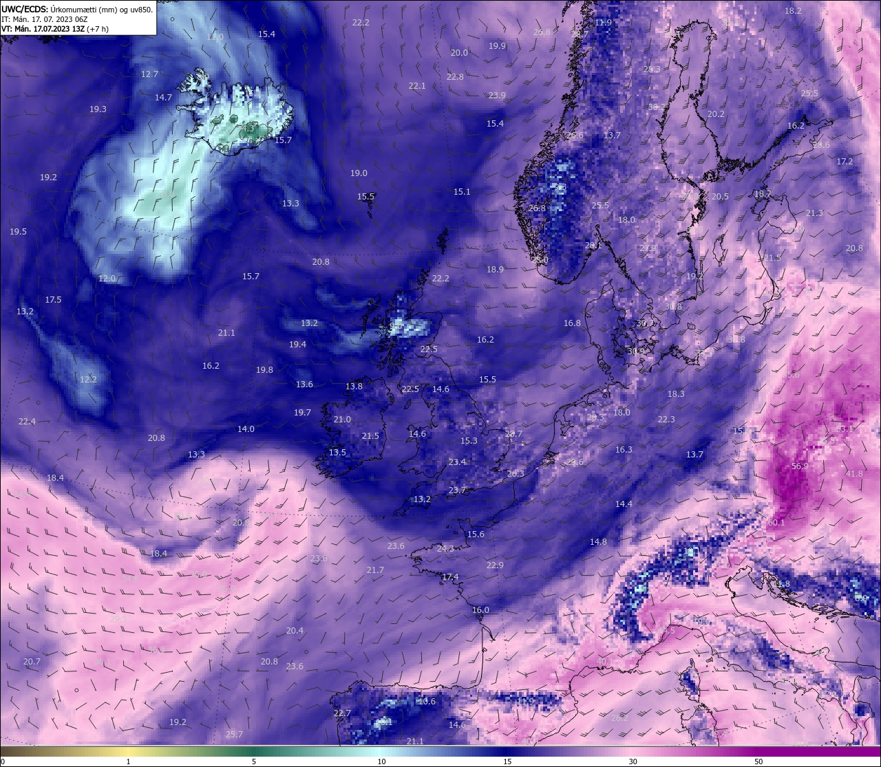This screenshot has width=881, height=767.
Task: Click the 11.9 value over northern Norway
Action: [x=603, y=23]
